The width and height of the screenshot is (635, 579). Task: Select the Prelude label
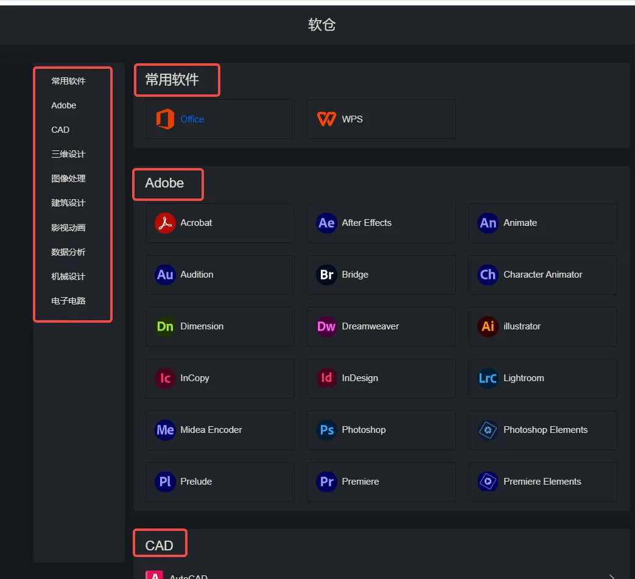tap(196, 482)
